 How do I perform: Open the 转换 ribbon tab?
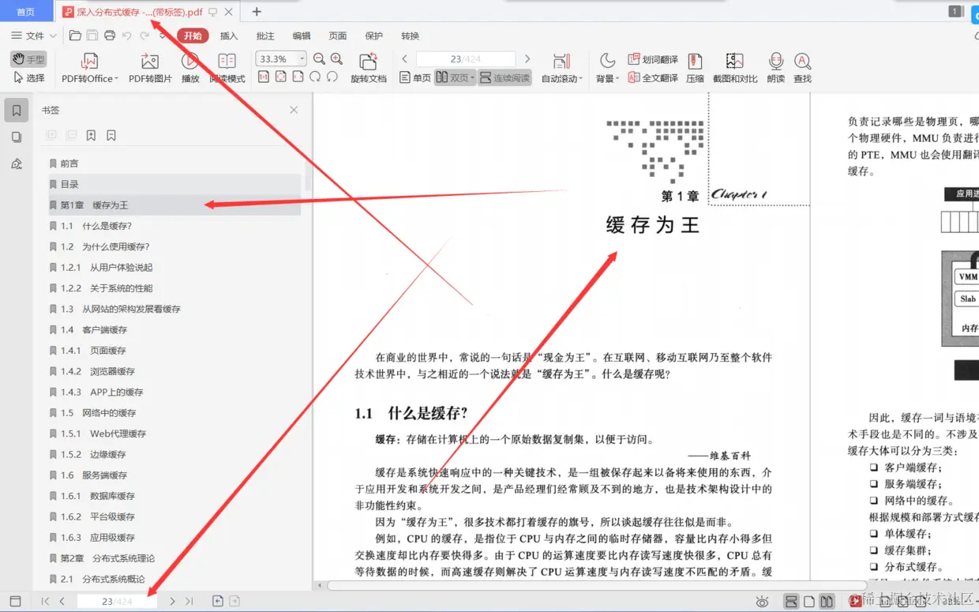pyautogui.click(x=410, y=36)
